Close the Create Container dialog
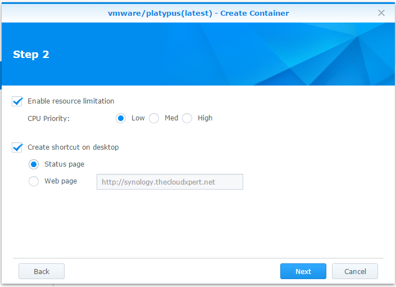Viewport: 396px width, 287px height. point(381,12)
